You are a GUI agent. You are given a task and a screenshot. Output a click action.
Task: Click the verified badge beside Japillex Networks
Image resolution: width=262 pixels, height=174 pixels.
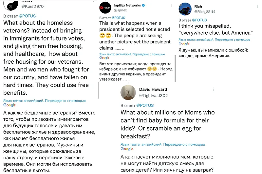143,5
